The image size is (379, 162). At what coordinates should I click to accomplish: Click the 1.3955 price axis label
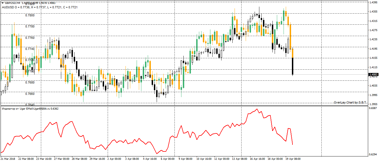tap(373, 104)
